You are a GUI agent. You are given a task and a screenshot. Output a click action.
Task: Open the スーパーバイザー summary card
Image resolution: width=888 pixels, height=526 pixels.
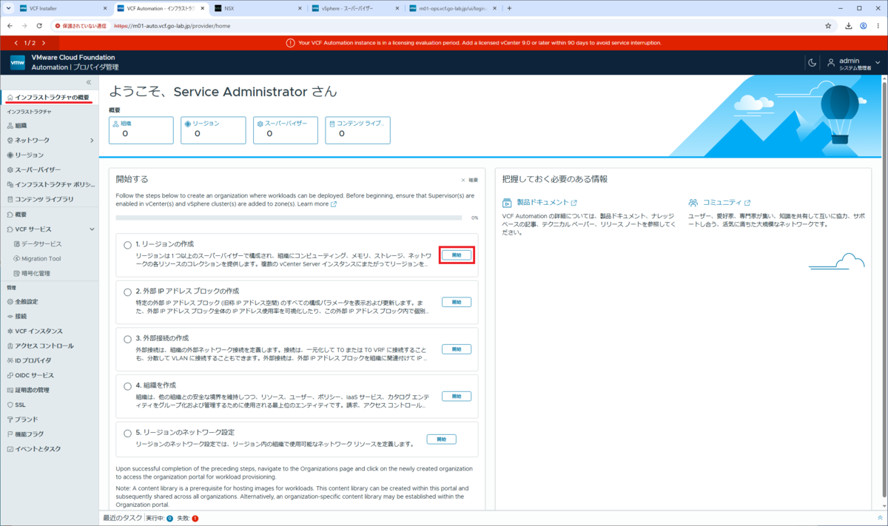point(286,129)
